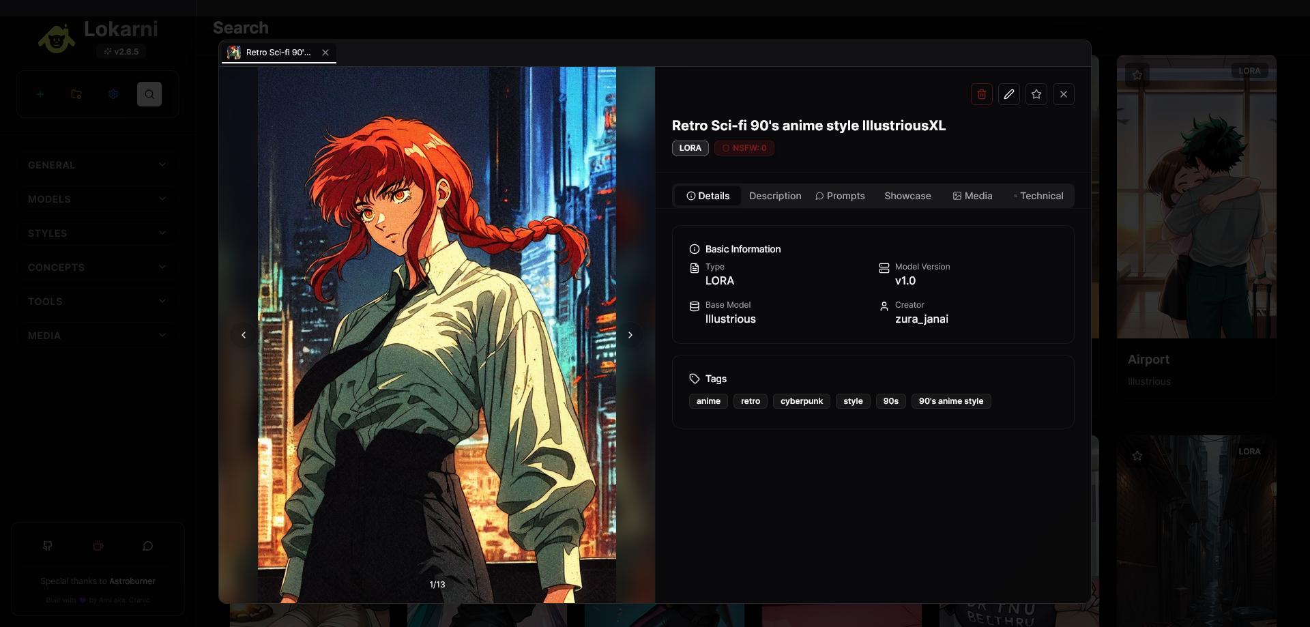
Task: Click the v2.6.5 version badge
Action: click(121, 51)
